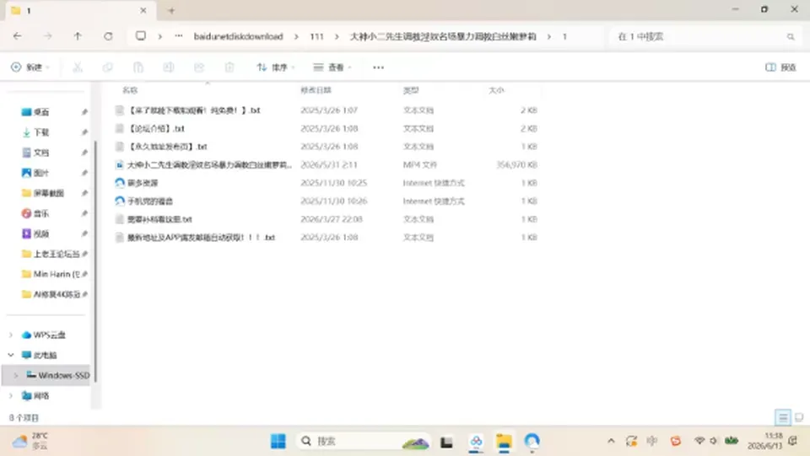The image size is (810, 456).
Task: Sort by the 类型 column header
Action: [x=411, y=90]
